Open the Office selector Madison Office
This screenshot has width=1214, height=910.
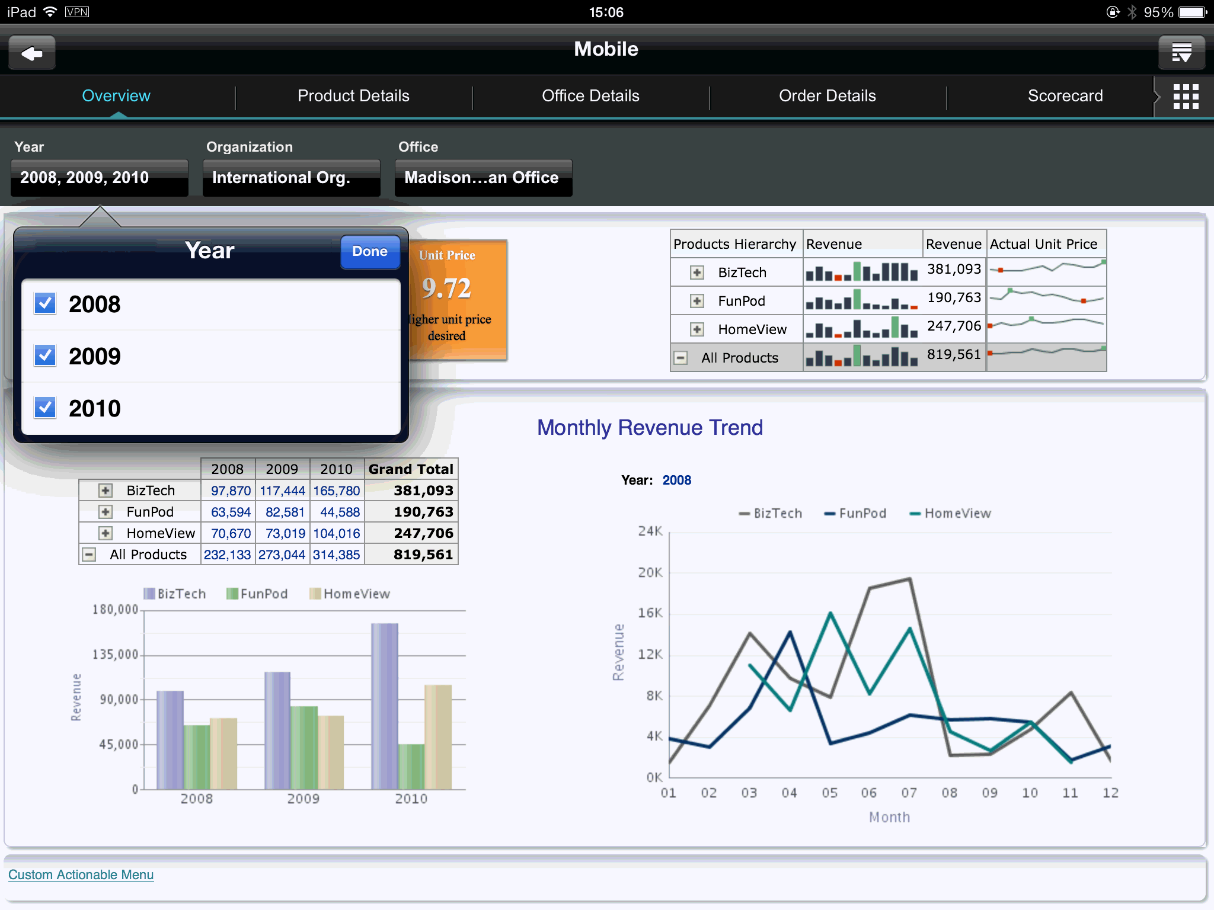[x=483, y=178]
